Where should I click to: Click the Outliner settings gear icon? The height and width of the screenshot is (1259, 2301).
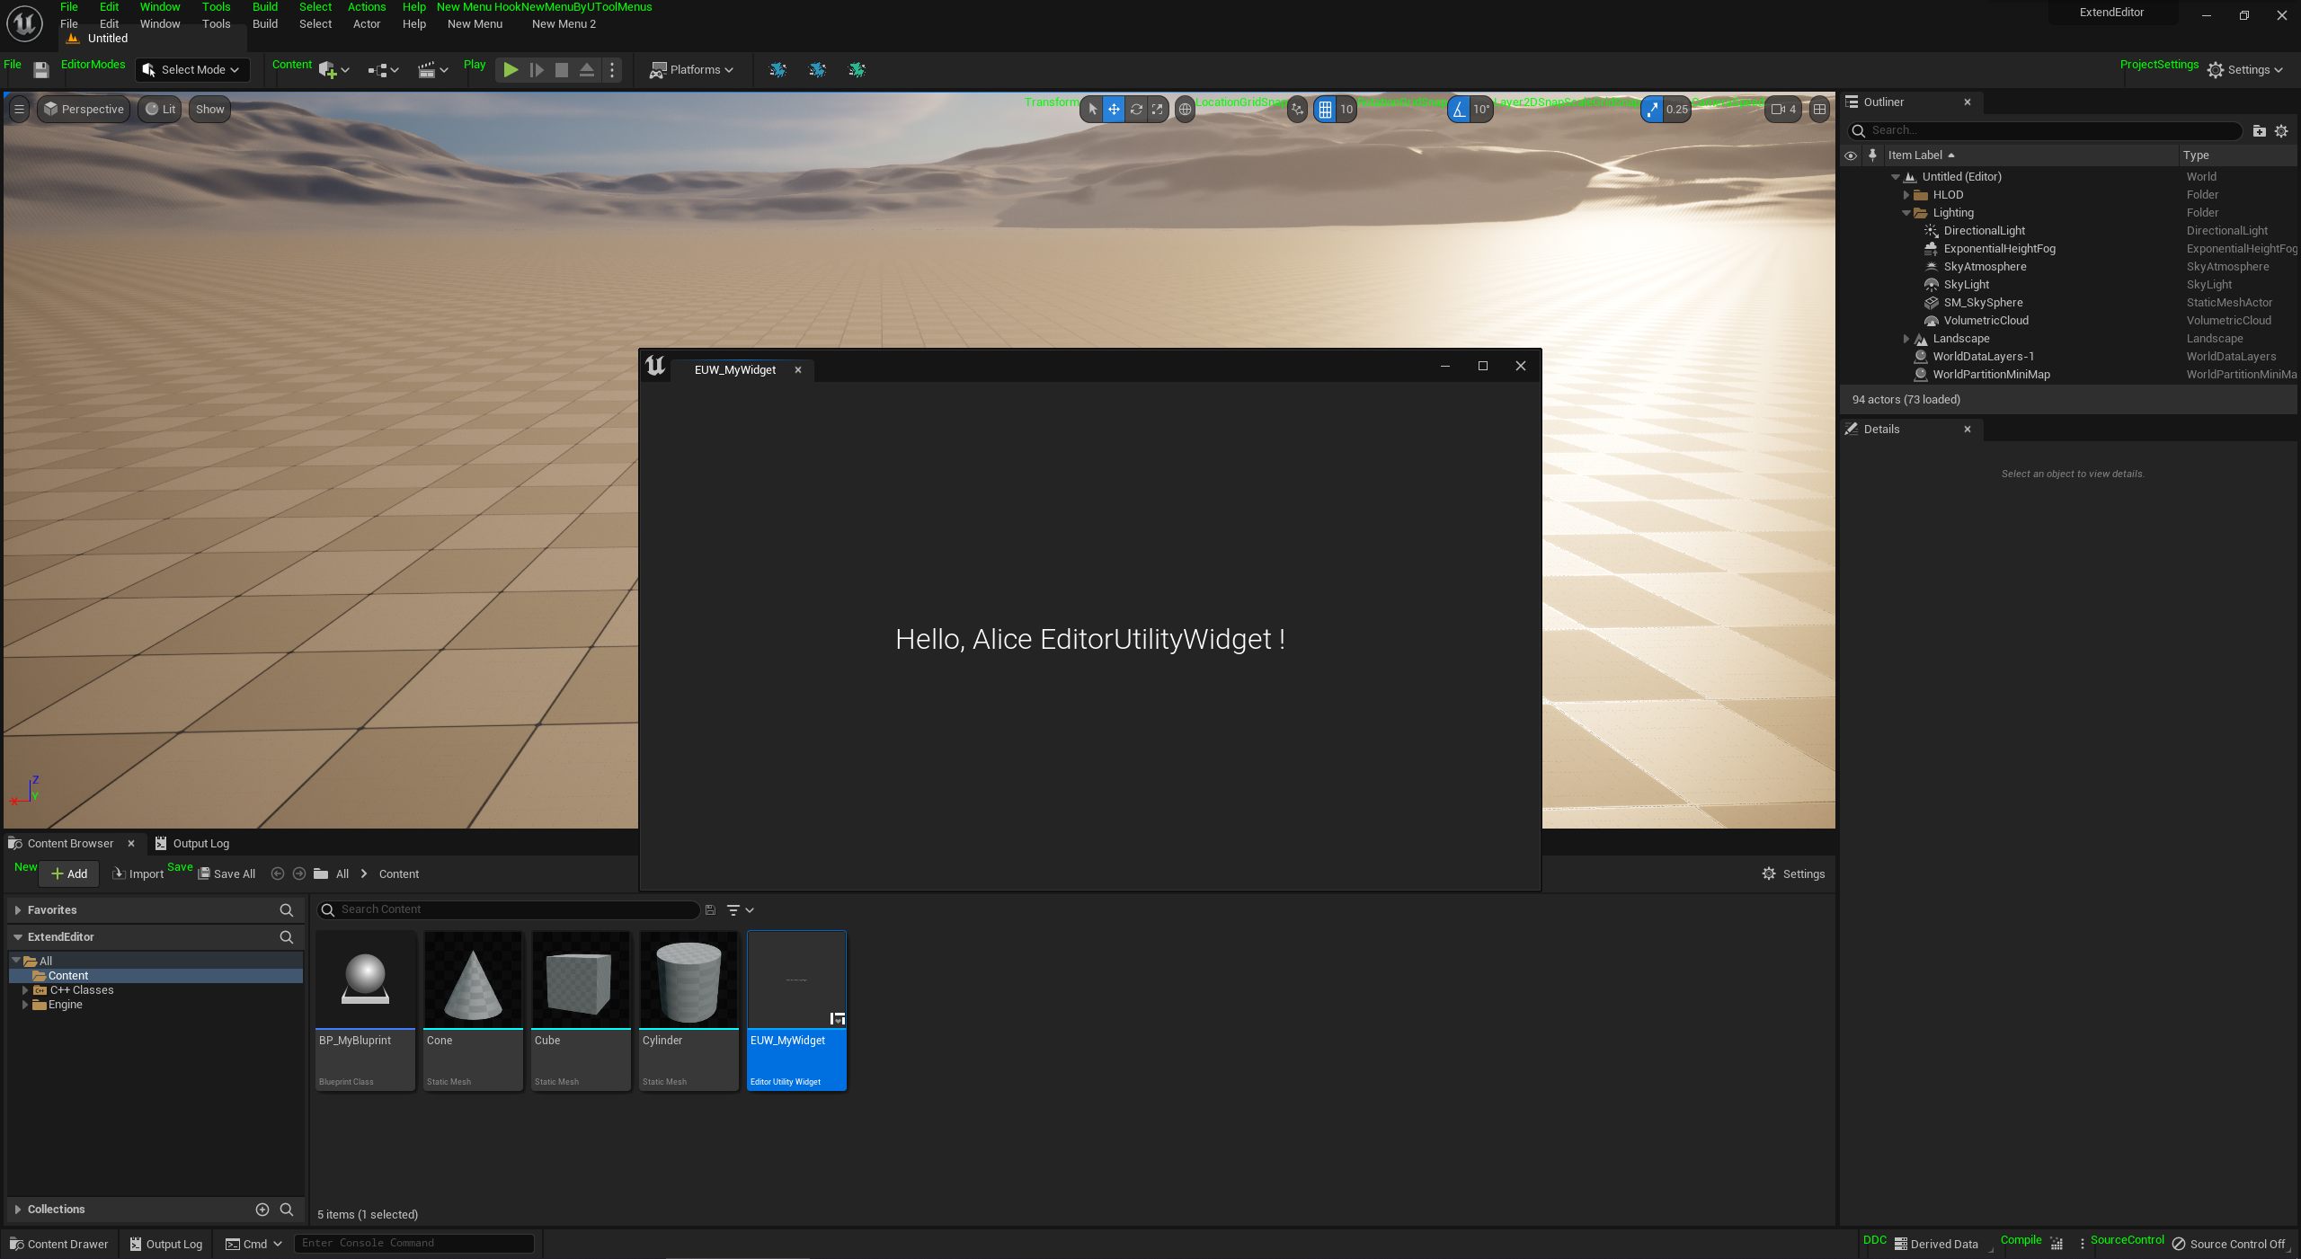pos(2281,131)
